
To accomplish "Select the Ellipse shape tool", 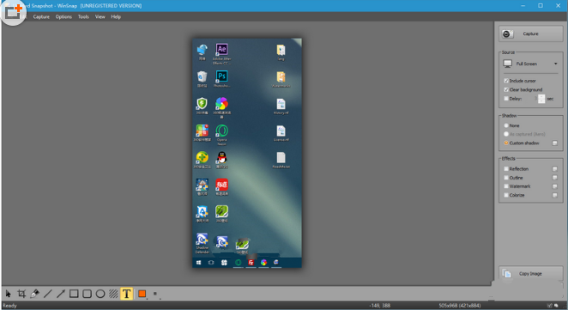I will coord(100,294).
